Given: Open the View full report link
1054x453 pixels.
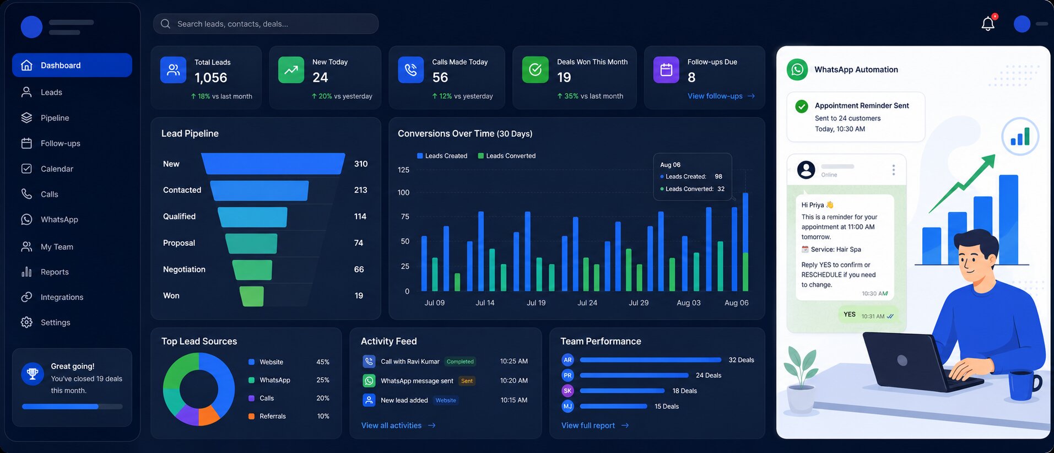Looking at the screenshot, I should (595, 425).
